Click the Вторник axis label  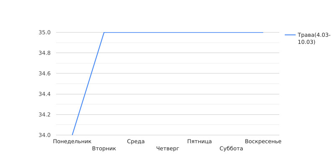(x=104, y=149)
